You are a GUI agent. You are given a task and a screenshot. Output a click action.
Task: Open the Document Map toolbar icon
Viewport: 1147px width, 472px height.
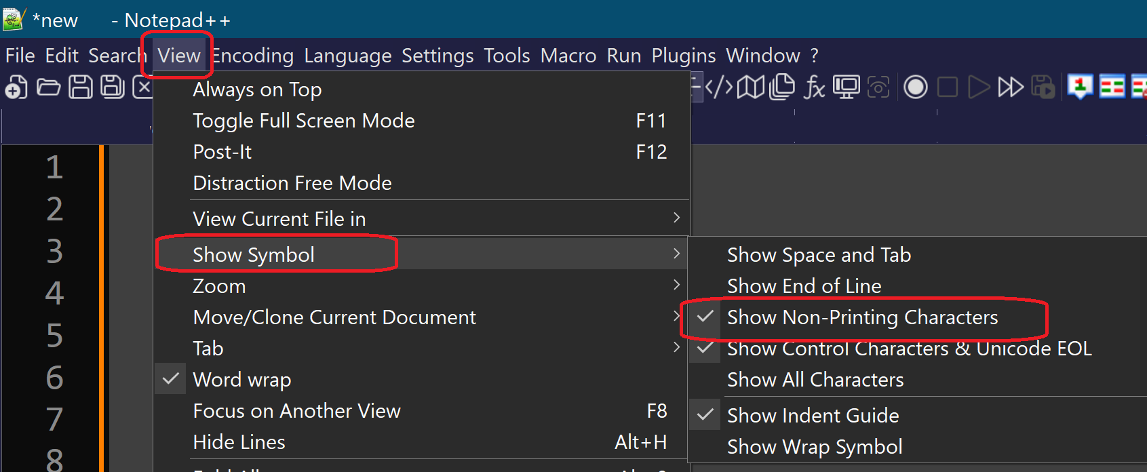tap(751, 87)
